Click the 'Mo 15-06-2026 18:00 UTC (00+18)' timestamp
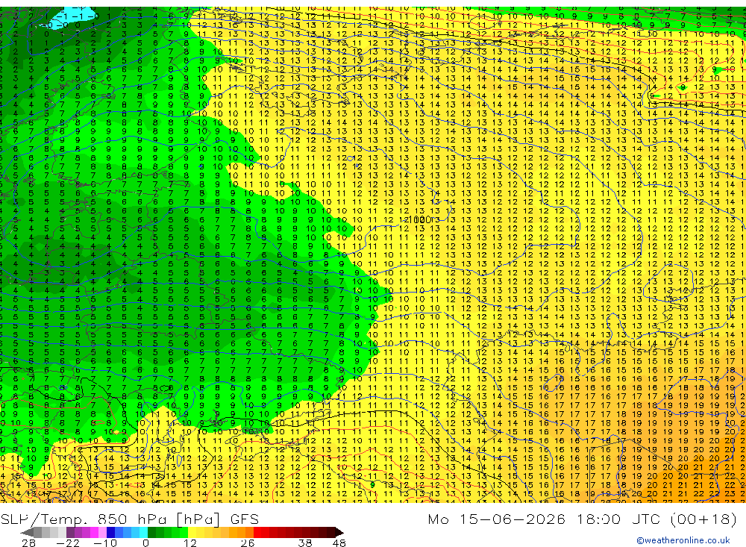 click(582, 519)
